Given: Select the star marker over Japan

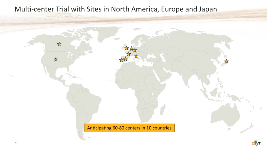Looking at the screenshot, I should [226, 61].
